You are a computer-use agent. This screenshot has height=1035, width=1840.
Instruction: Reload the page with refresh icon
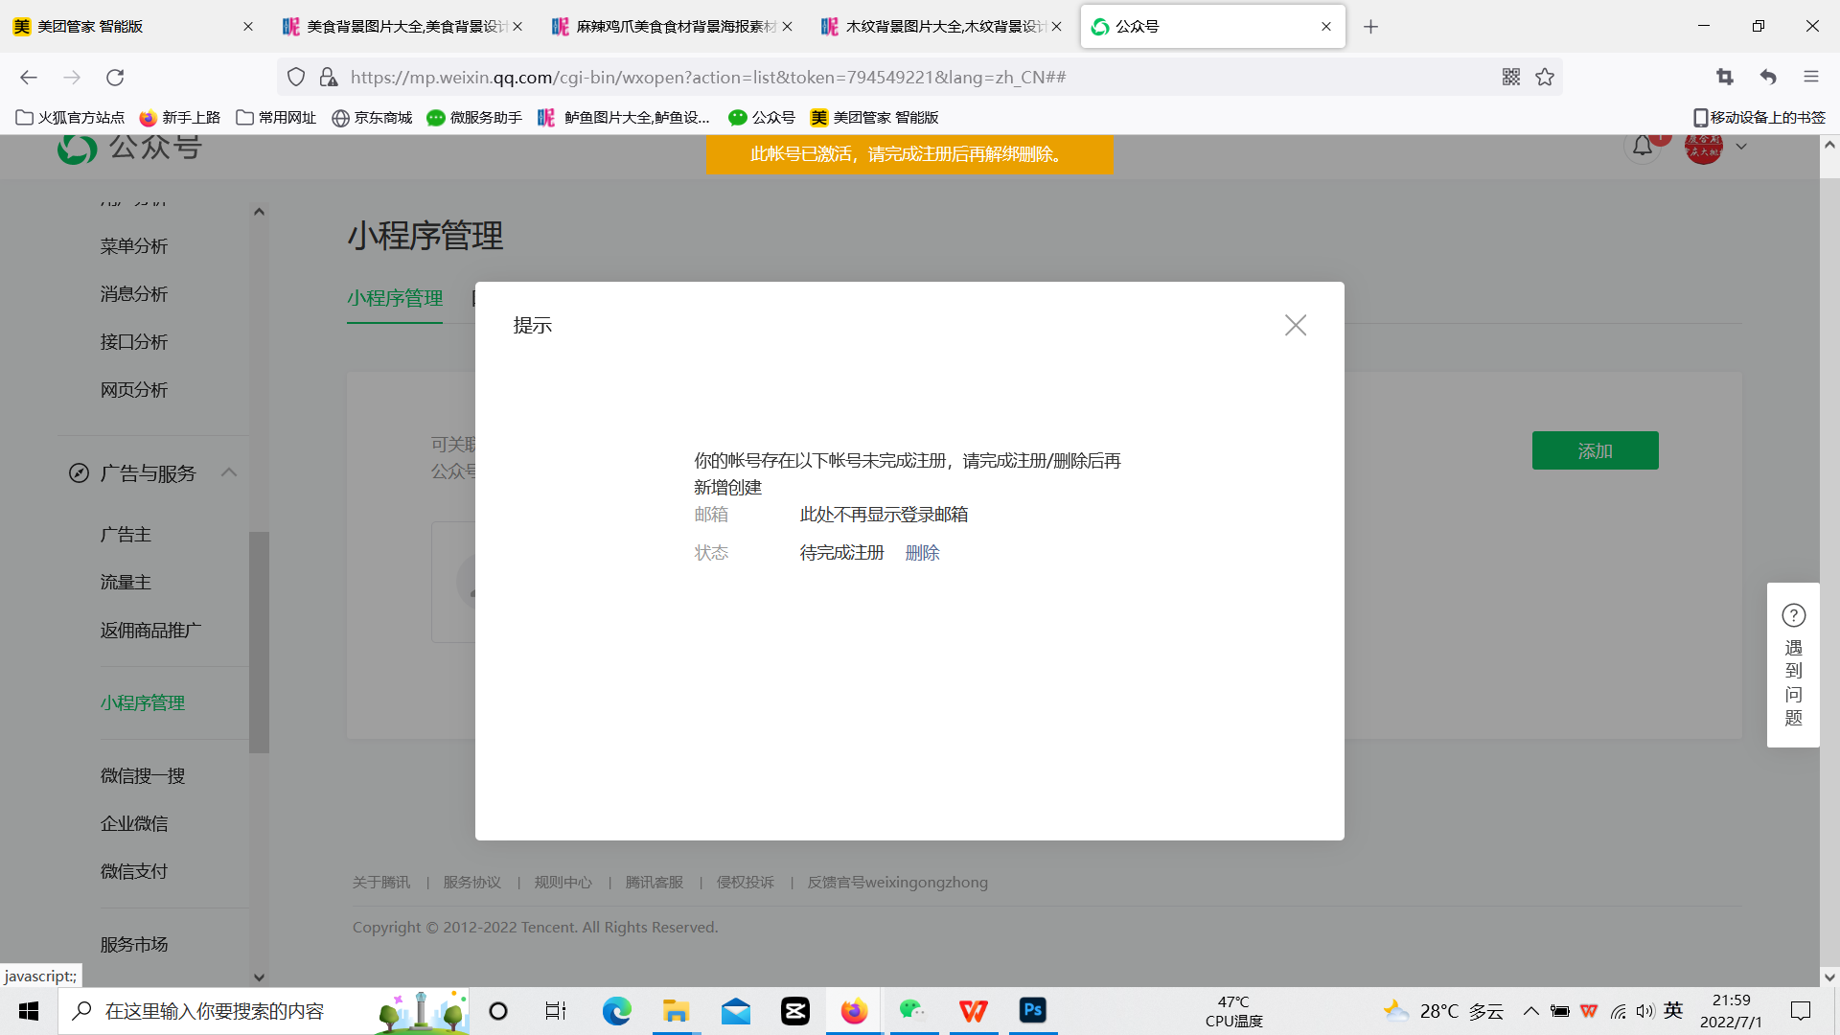coord(115,78)
